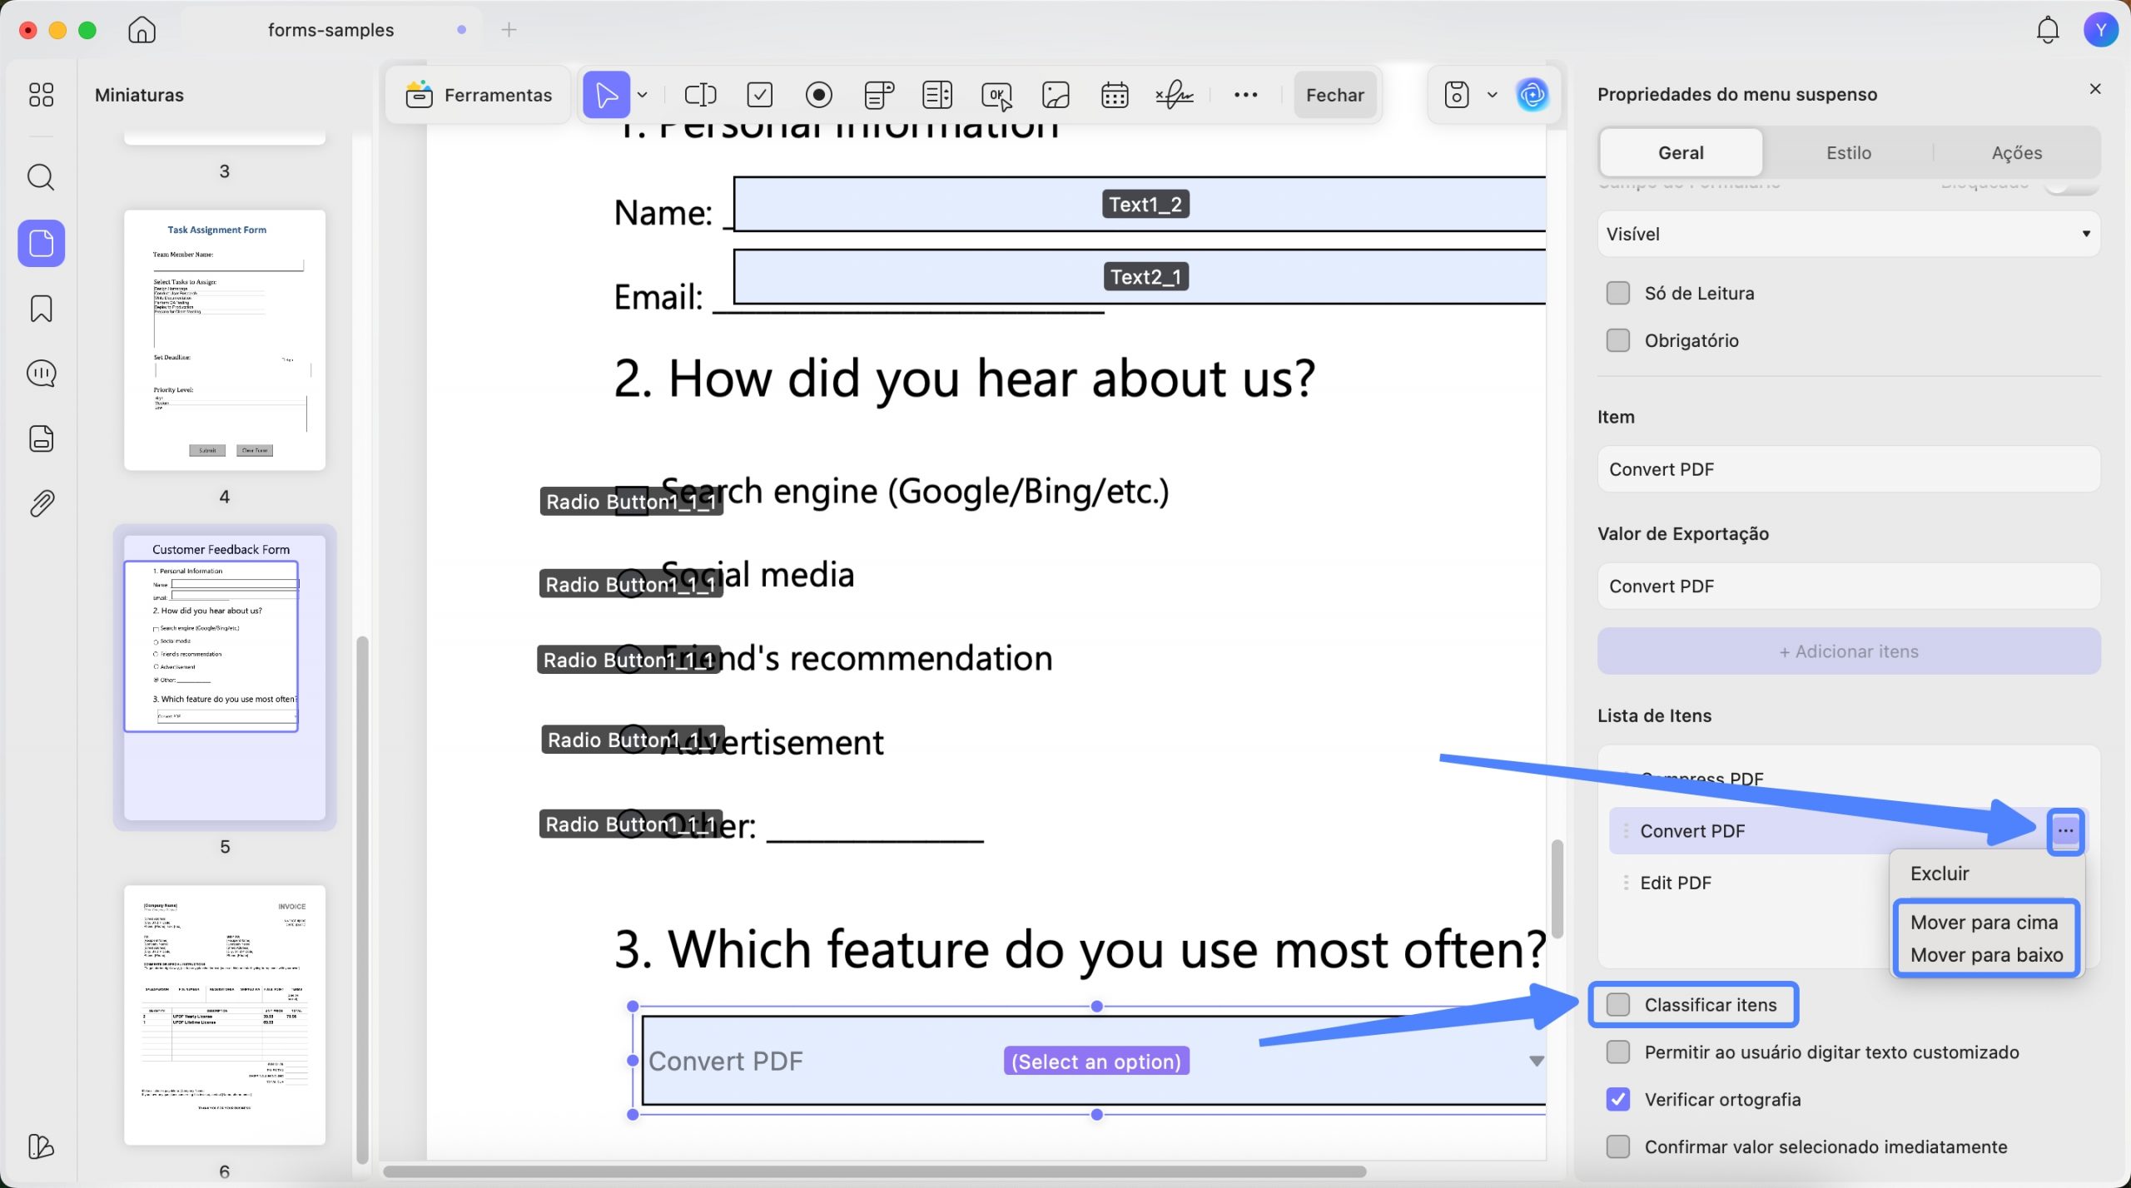This screenshot has width=2131, height=1188.
Task: Click the Adicionar itens button
Action: (x=1849, y=651)
